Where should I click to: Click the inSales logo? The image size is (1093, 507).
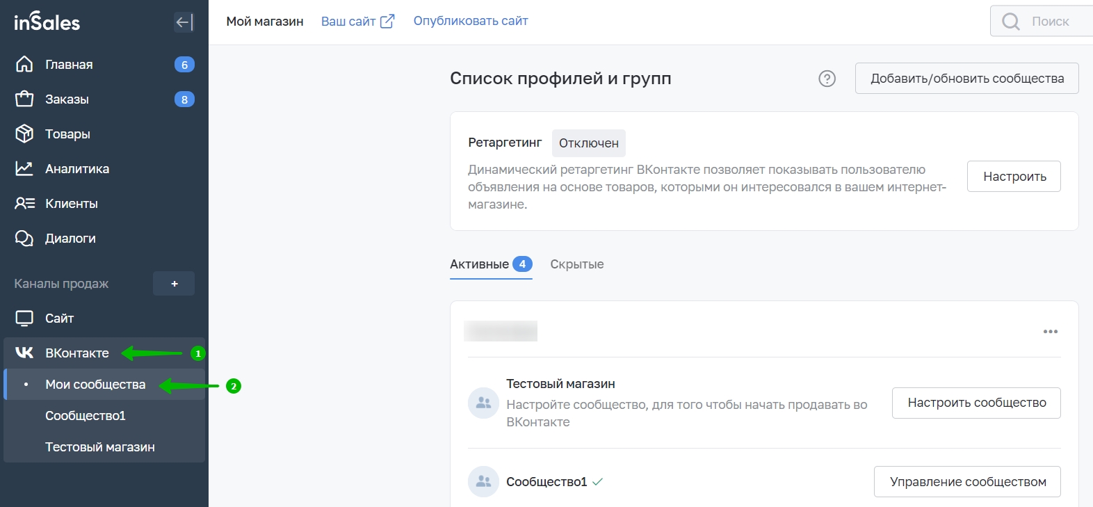(x=47, y=22)
